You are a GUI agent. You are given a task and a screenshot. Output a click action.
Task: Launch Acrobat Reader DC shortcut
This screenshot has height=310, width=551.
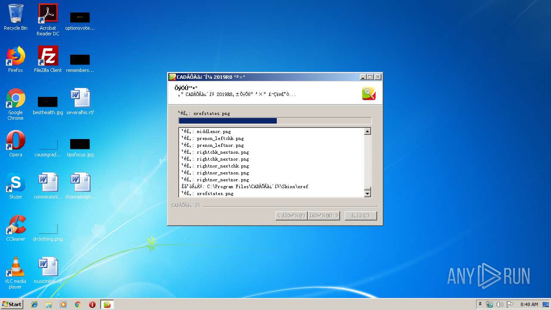48,20
